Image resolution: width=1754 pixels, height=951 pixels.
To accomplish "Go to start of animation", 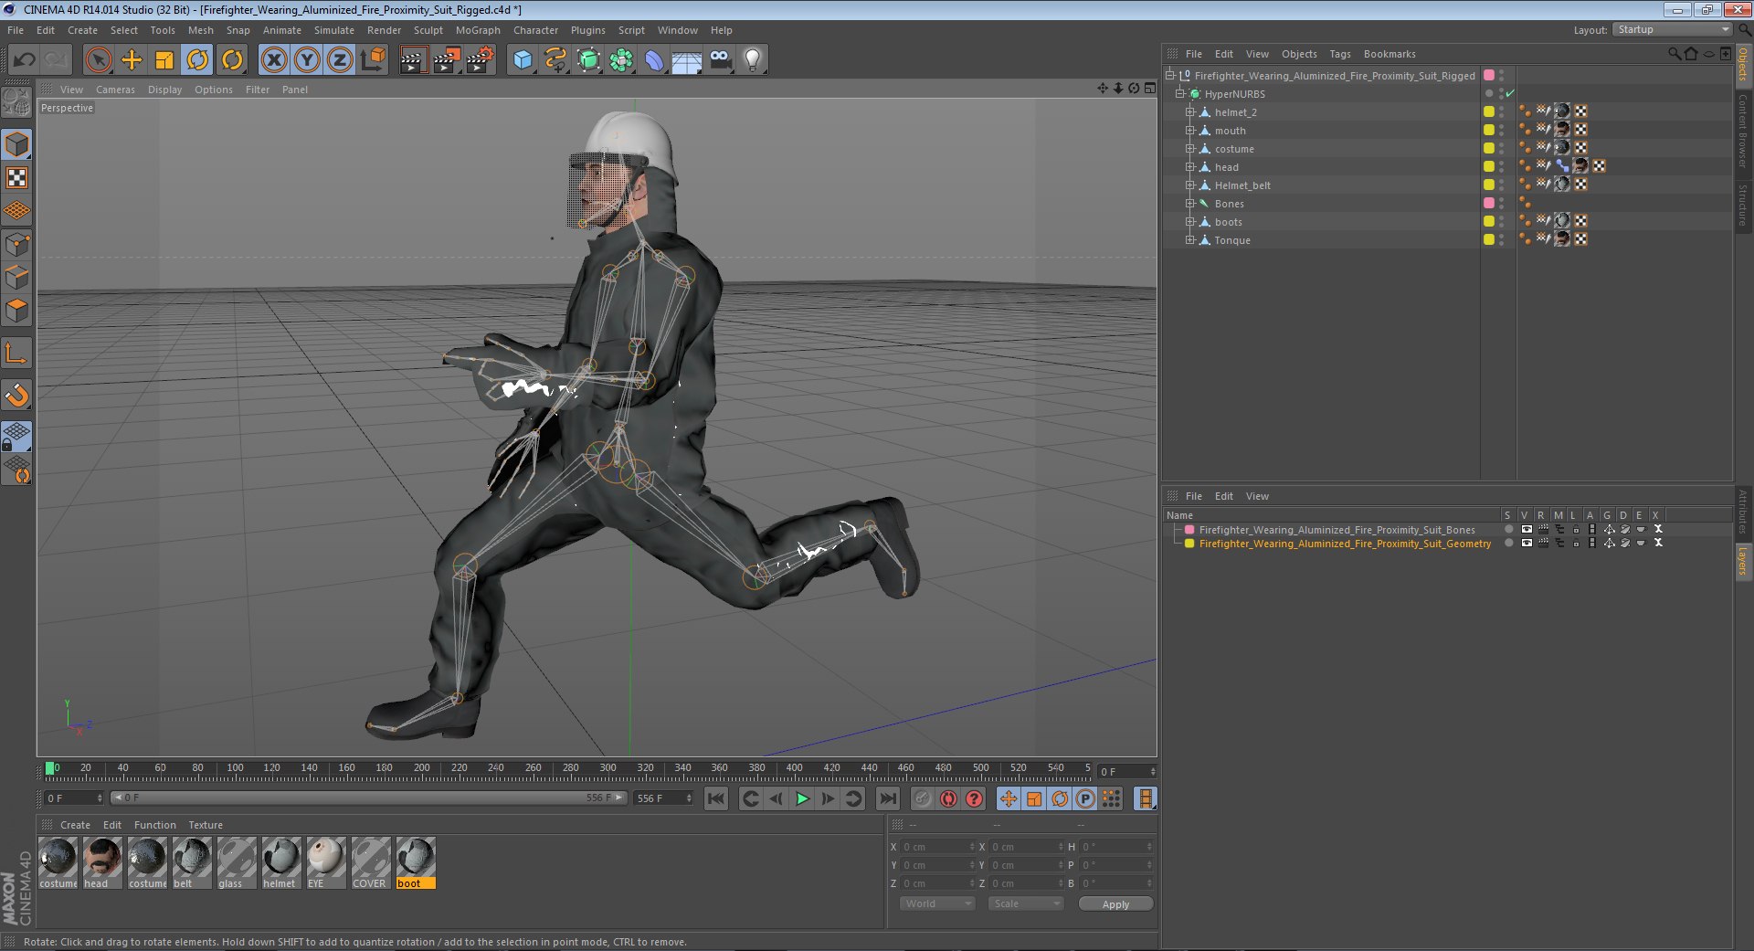I will click(x=716, y=799).
